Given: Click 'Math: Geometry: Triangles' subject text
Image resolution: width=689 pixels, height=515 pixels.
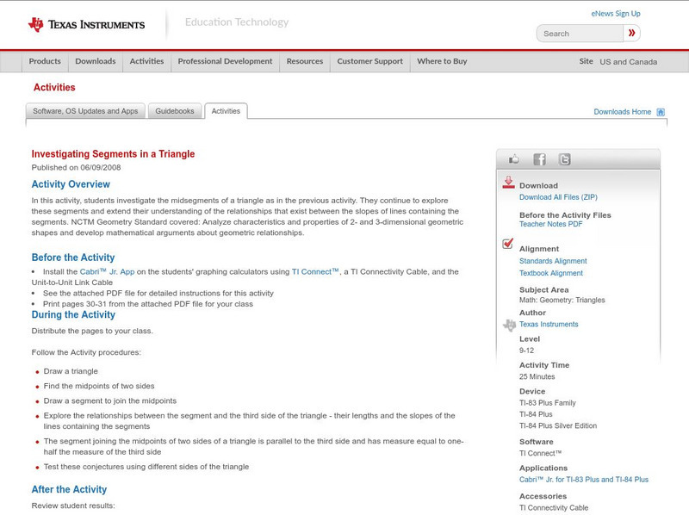Looking at the screenshot, I should (562, 300).
